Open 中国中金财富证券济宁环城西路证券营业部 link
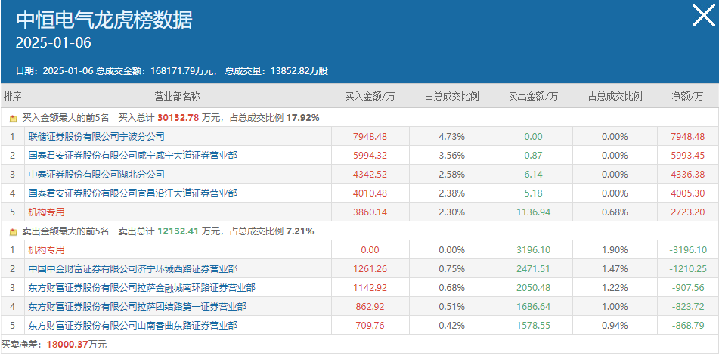 point(132,269)
